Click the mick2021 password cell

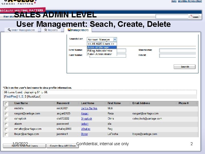click(x=62, y=108)
